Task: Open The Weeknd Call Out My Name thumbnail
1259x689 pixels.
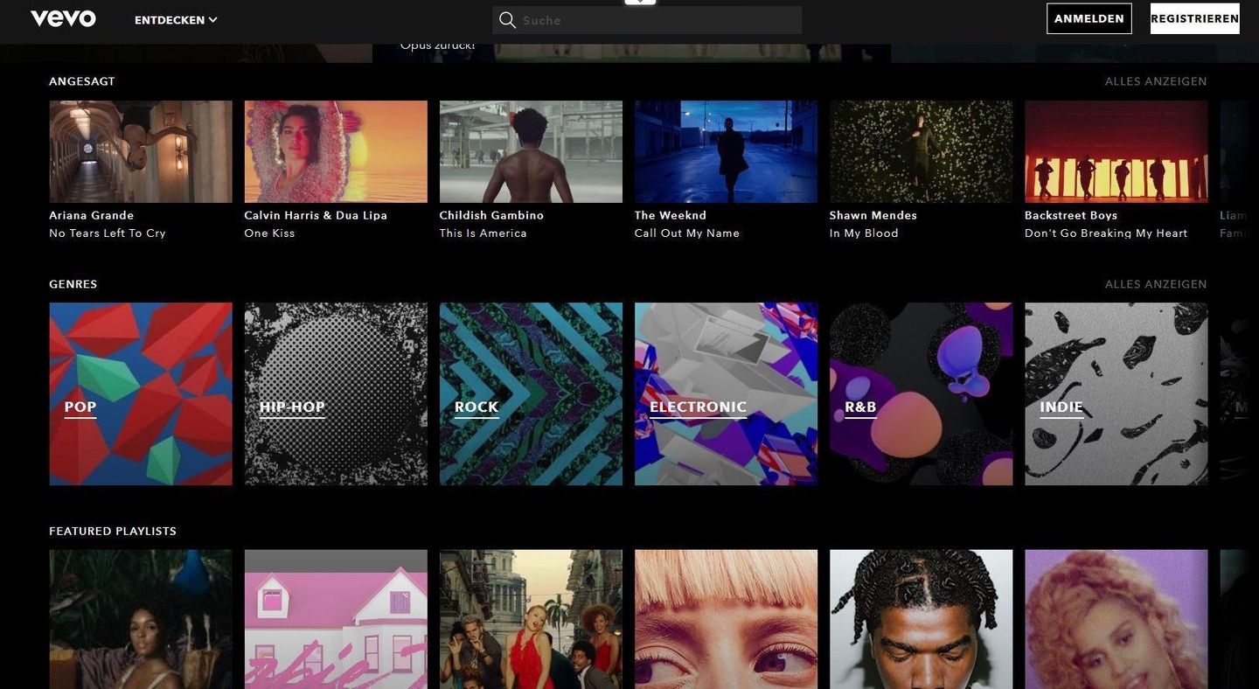Action: [726, 151]
